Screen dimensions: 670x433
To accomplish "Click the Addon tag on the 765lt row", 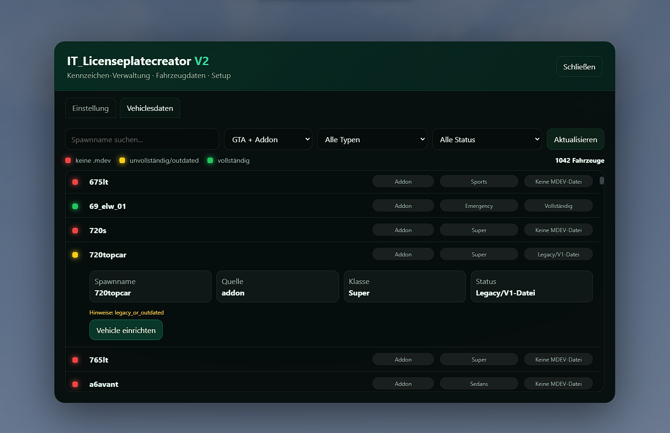I will point(403,360).
